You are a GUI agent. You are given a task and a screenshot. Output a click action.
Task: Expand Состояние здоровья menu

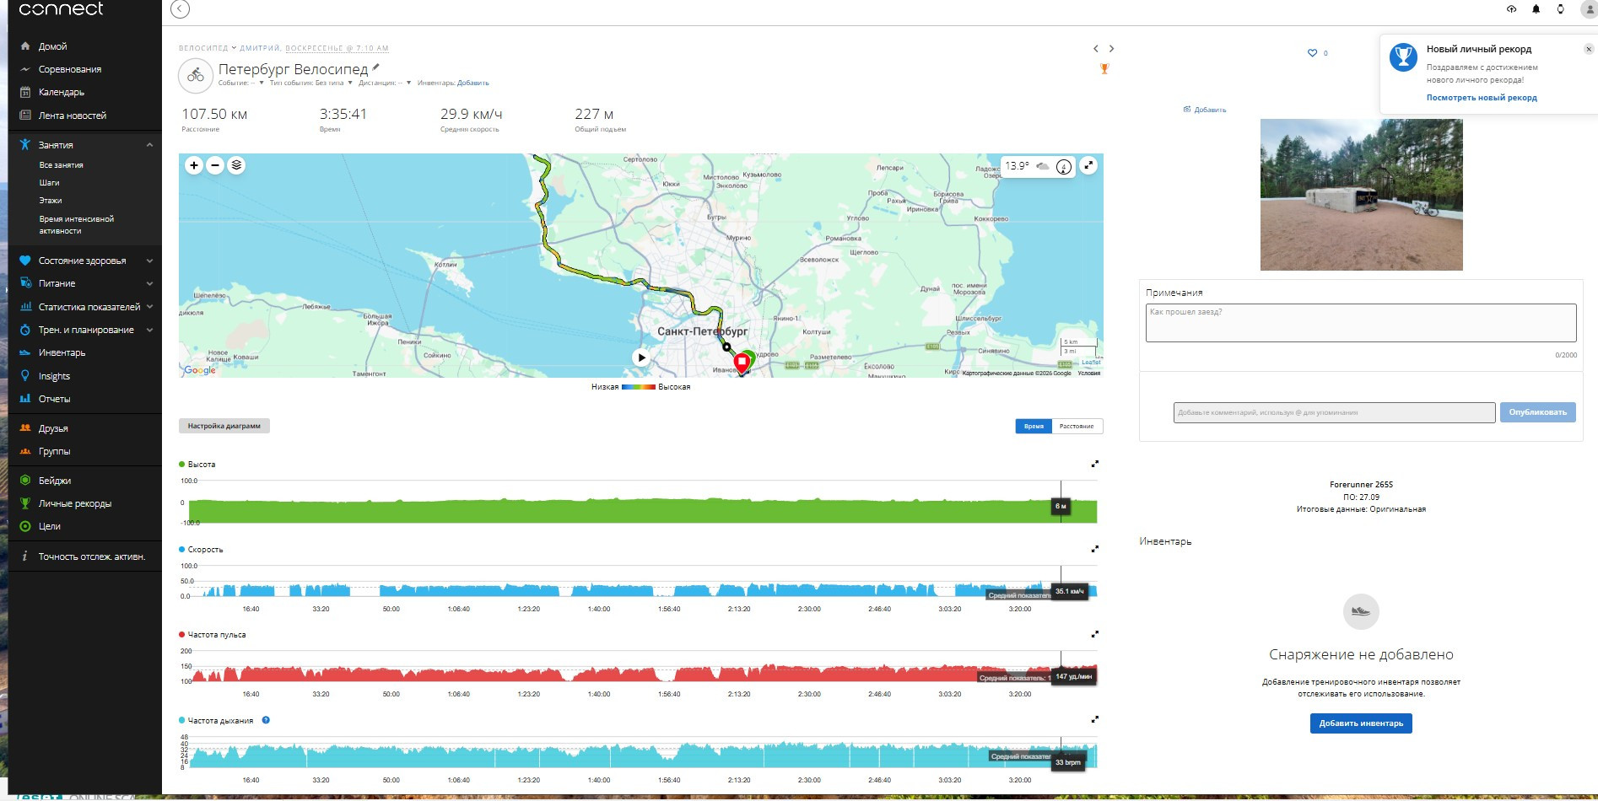click(x=149, y=261)
